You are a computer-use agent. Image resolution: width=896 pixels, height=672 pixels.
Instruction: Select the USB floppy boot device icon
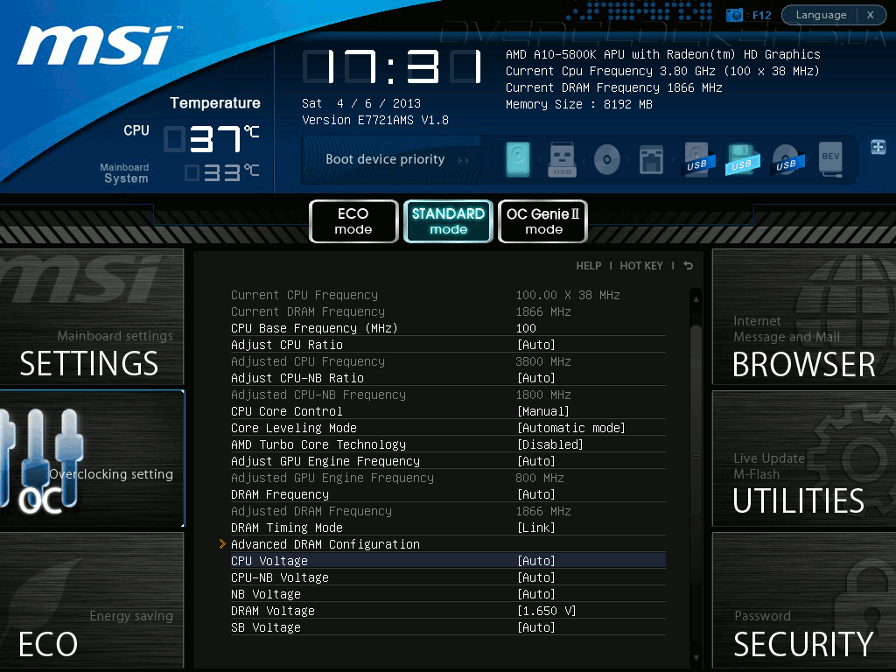coord(742,159)
